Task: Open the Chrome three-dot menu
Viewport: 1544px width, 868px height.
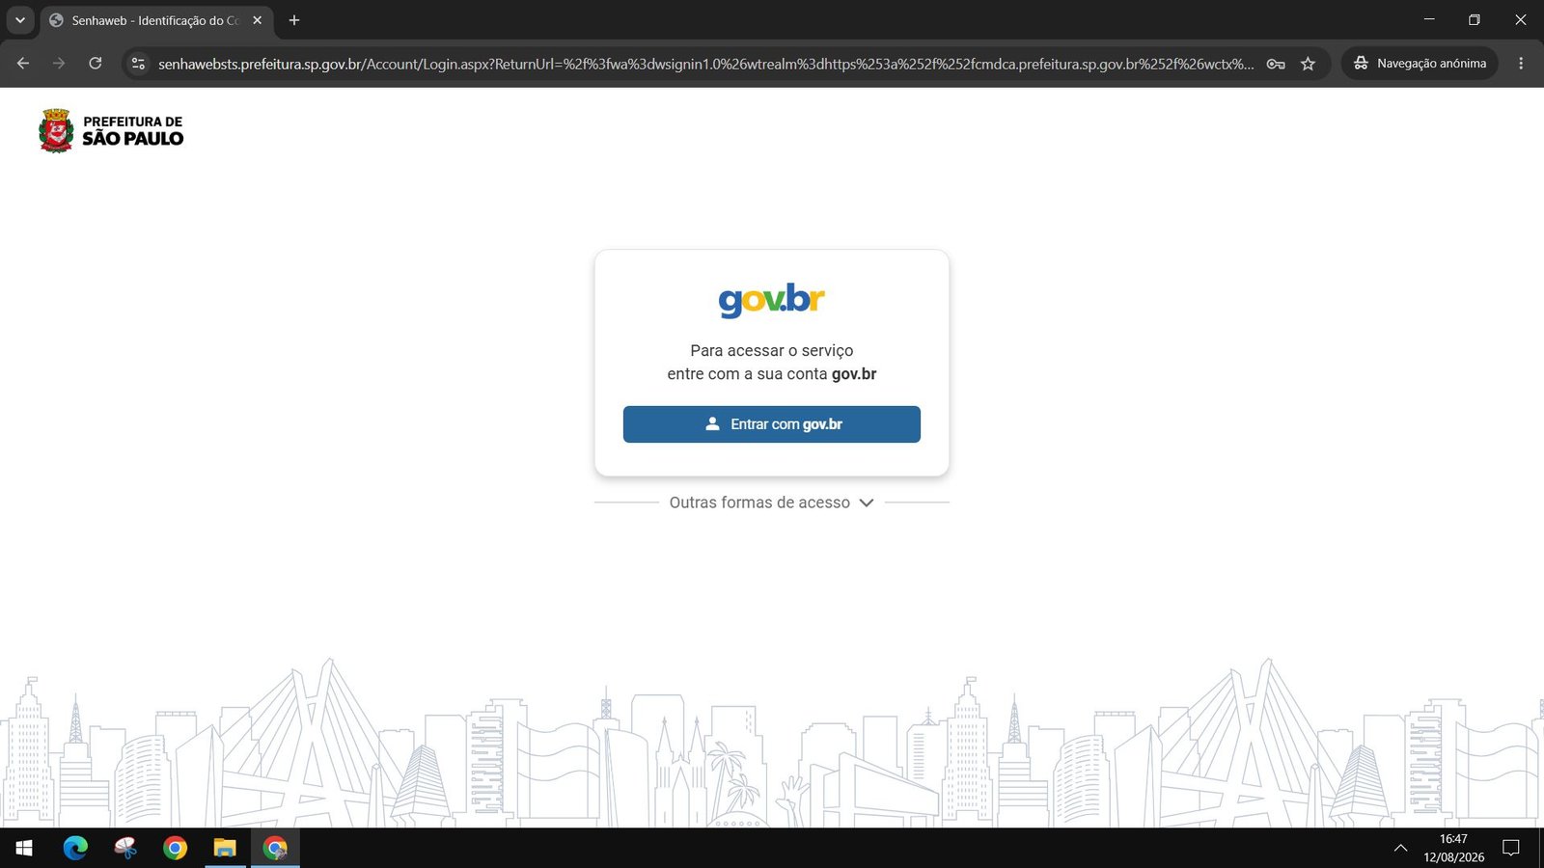Action: (x=1521, y=64)
